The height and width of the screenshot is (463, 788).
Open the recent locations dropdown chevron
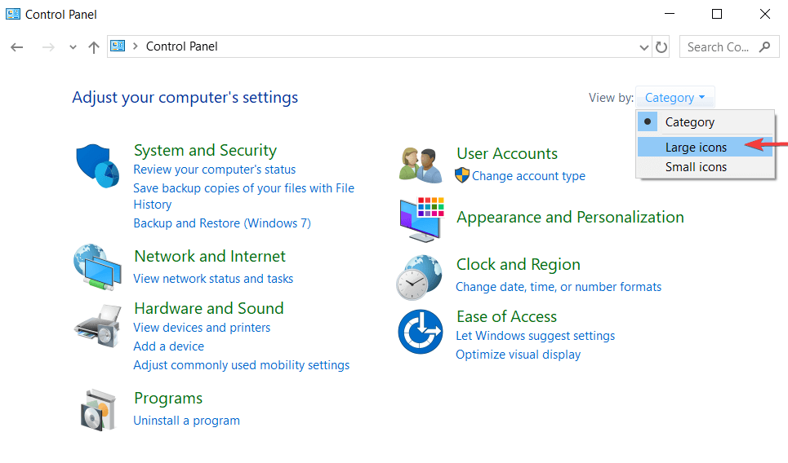(73, 47)
